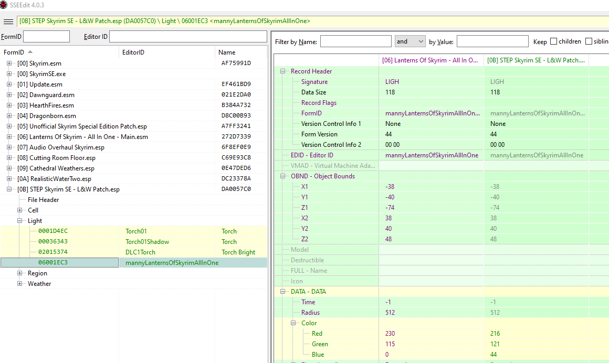Collapse the STEP Skyrim SE L&W Patch node
Viewport: 609px width, 363px height.
[x=9, y=189]
